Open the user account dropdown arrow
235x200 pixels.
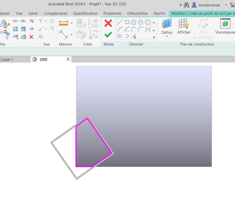pos(226,5)
